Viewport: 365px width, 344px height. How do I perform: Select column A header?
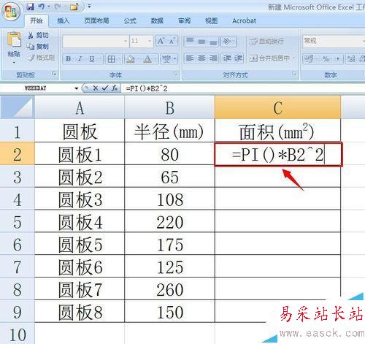[80, 107]
